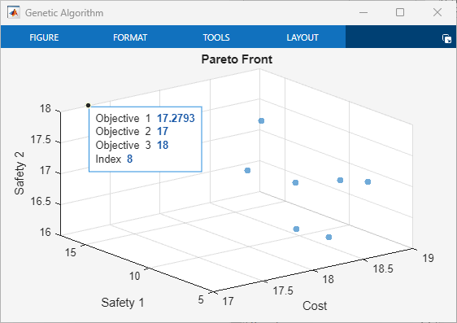Select the rightmost blue data point
The width and height of the screenshot is (457, 323).
pyautogui.click(x=368, y=182)
